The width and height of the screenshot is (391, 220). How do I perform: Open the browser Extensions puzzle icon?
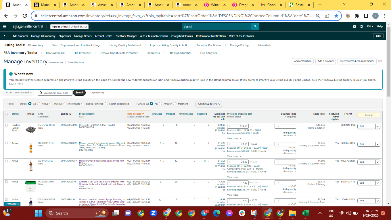pyautogui.click(x=357, y=16)
